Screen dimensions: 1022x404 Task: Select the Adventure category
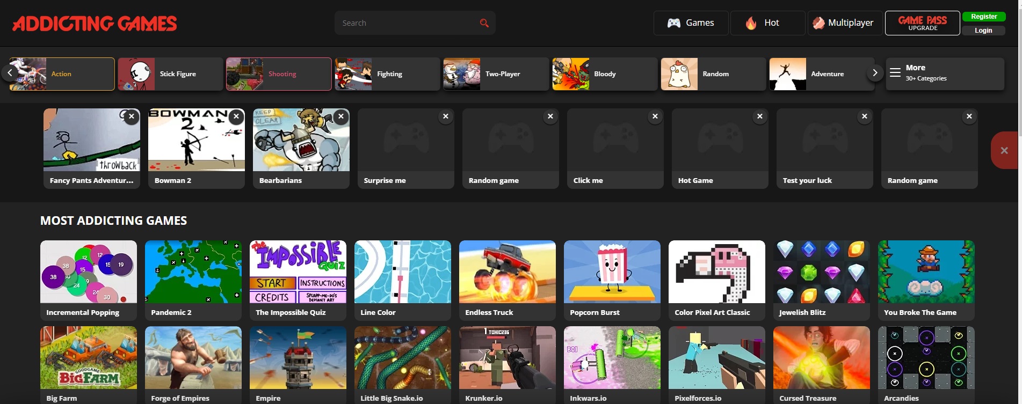(x=822, y=74)
